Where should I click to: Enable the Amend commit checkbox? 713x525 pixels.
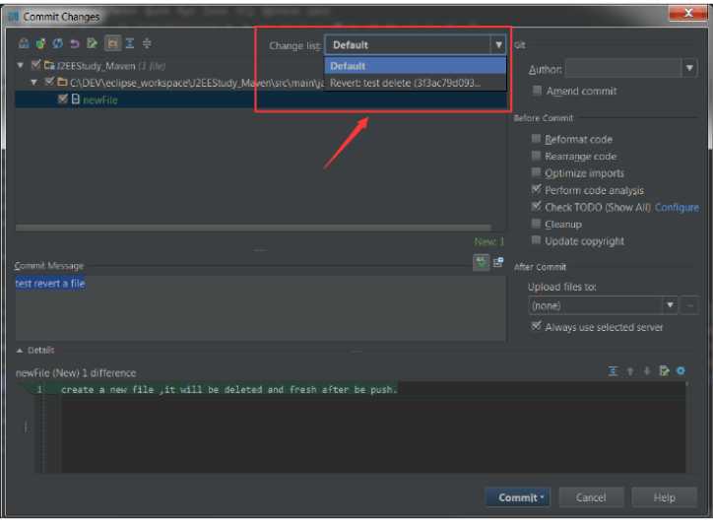point(537,91)
